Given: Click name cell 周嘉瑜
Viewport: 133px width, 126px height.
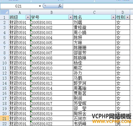Looking at the screenshot, I should point(94,88).
